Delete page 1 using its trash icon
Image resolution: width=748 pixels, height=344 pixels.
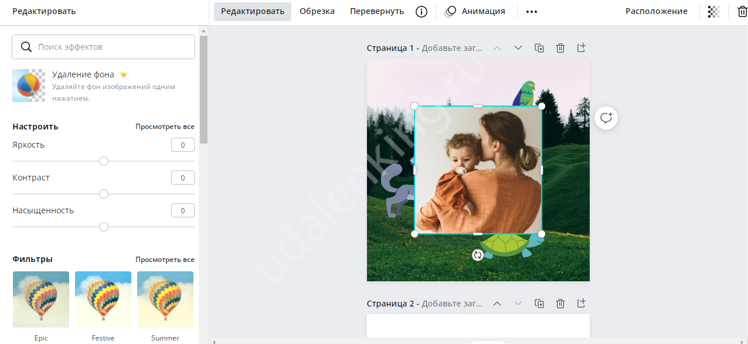pos(560,48)
